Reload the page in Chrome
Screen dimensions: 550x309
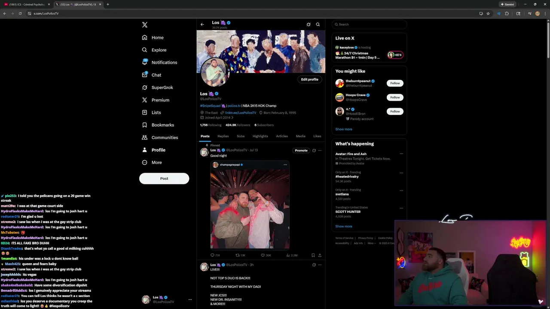tap(20, 13)
